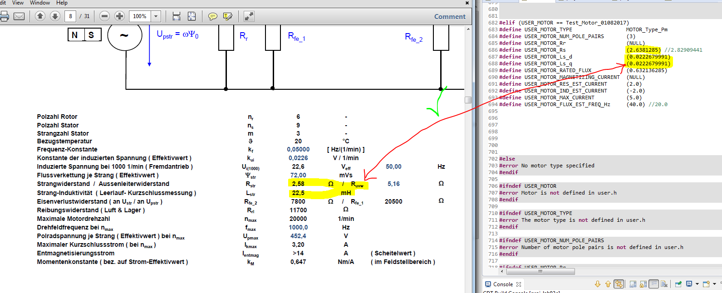Click the Print icon in PDF toolbar

coord(4,17)
